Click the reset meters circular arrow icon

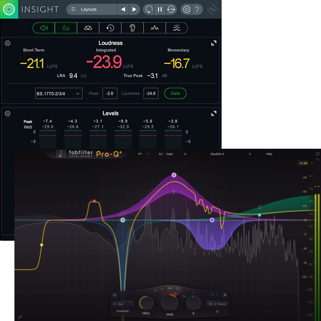(149, 9)
